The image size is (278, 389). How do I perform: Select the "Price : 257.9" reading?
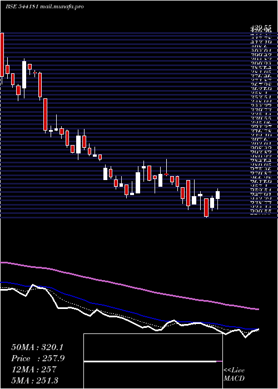pyautogui.click(x=38, y=358)
